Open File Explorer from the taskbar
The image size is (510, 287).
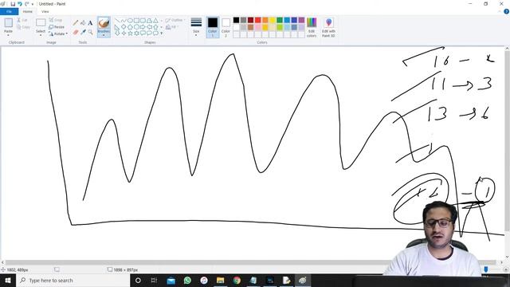[x=220, y=280]
